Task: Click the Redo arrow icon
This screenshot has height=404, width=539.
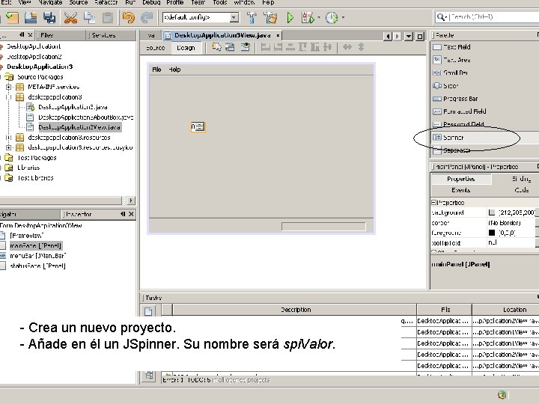Action: 147,17
